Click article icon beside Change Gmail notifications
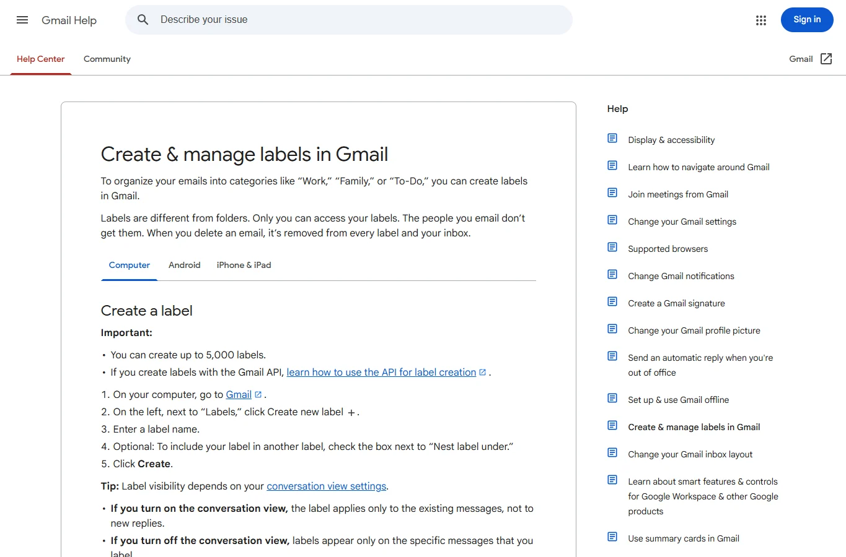The width and height of the screenshot is (846, 557). point(612,274)
